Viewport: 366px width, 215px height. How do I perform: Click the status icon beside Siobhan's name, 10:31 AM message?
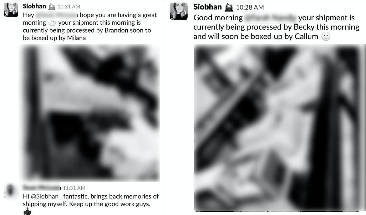coord(52,7)
